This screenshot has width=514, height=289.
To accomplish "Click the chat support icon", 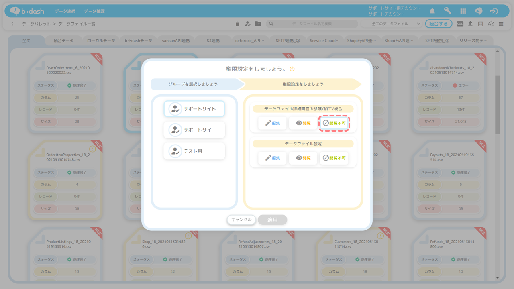I will (479, 11).
